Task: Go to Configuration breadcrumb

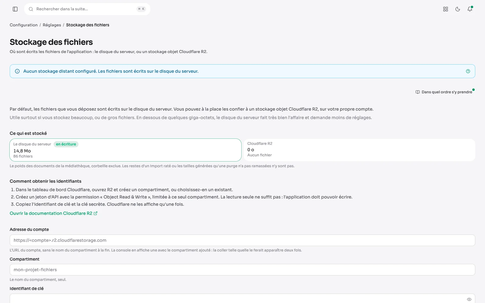Action: (x=24, y=25)
